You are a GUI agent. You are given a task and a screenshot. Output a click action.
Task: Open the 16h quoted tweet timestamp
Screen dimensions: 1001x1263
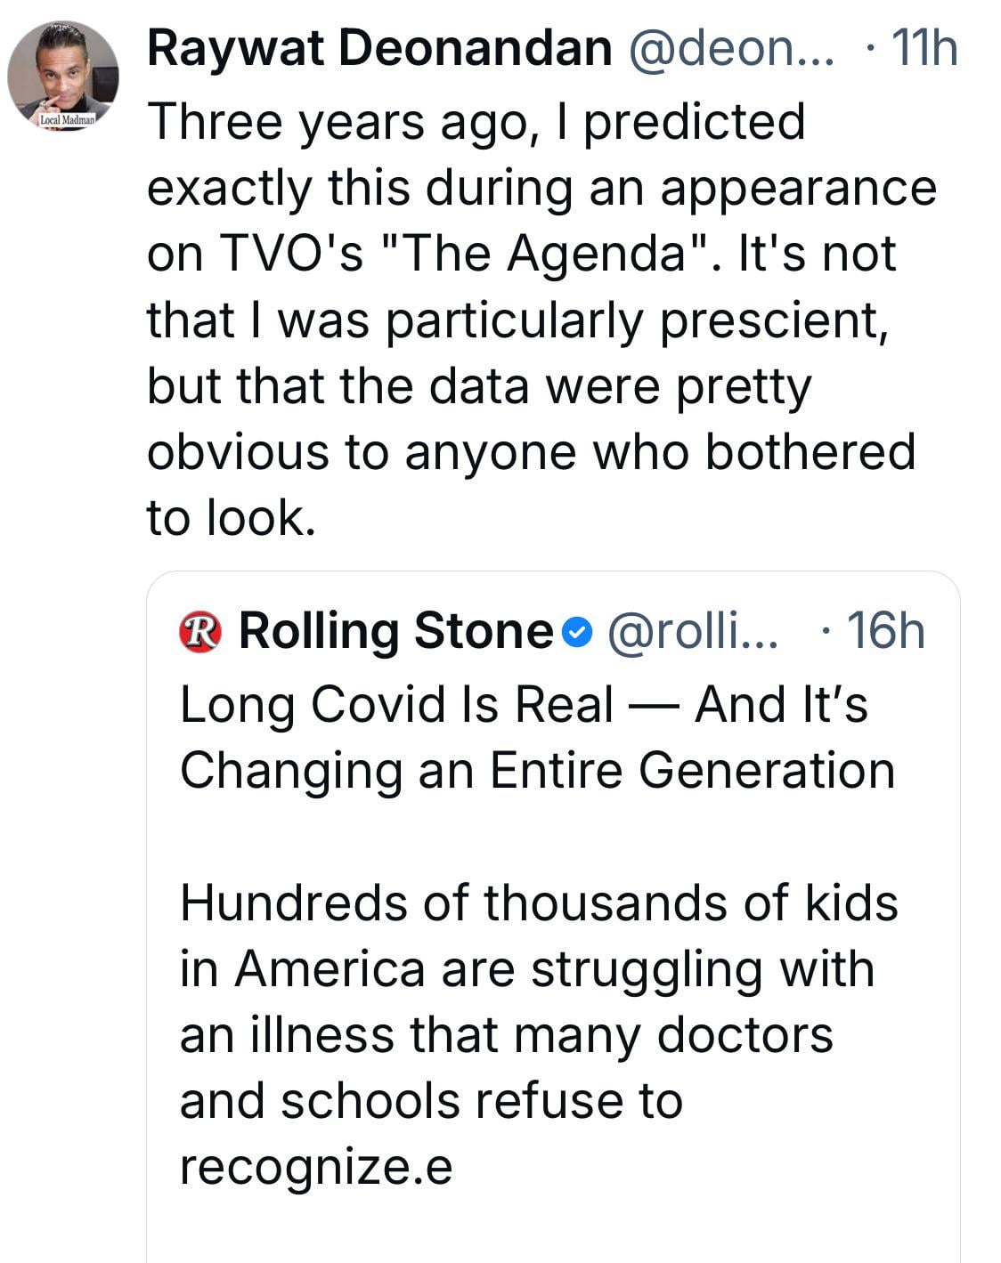tap(885, 632)
